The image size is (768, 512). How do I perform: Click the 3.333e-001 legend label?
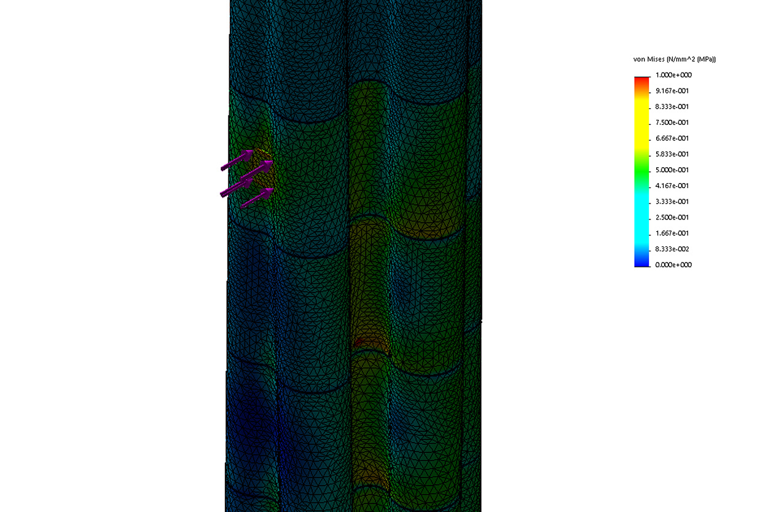click(672, 202)
